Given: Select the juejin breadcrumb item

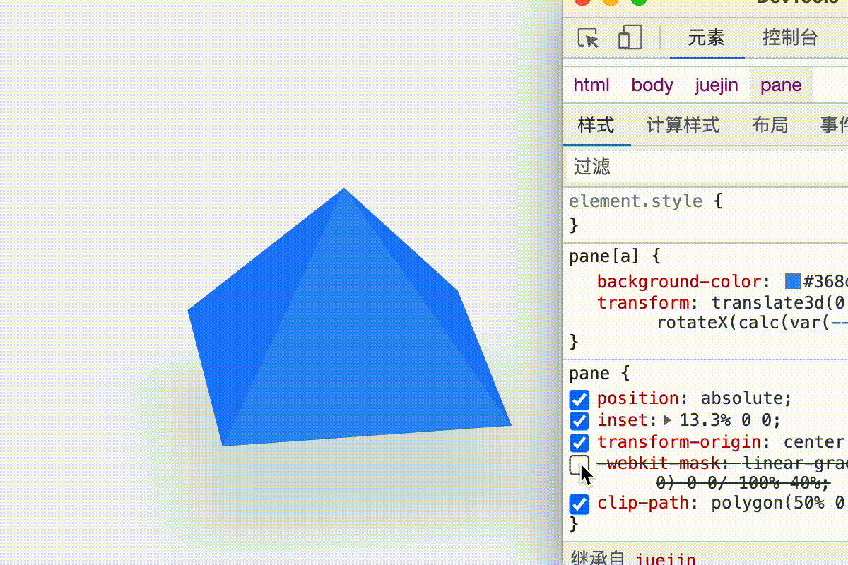Looking at the screenshot, I should (716, 85).
